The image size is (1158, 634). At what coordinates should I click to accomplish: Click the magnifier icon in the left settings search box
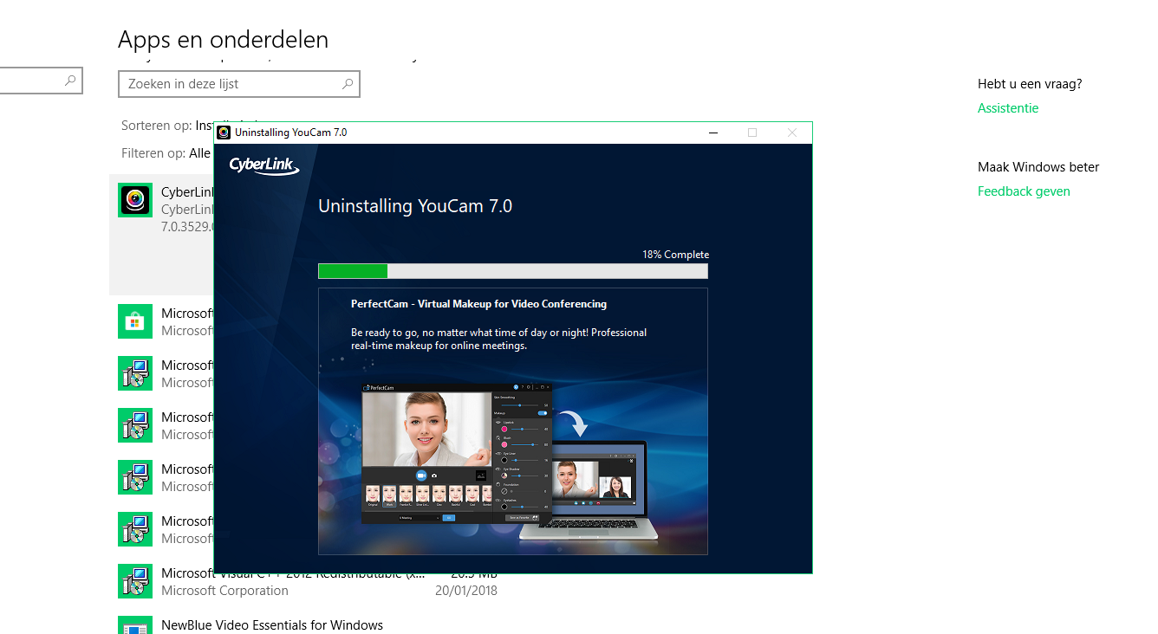pyautogui.click(x=70, y=81)
